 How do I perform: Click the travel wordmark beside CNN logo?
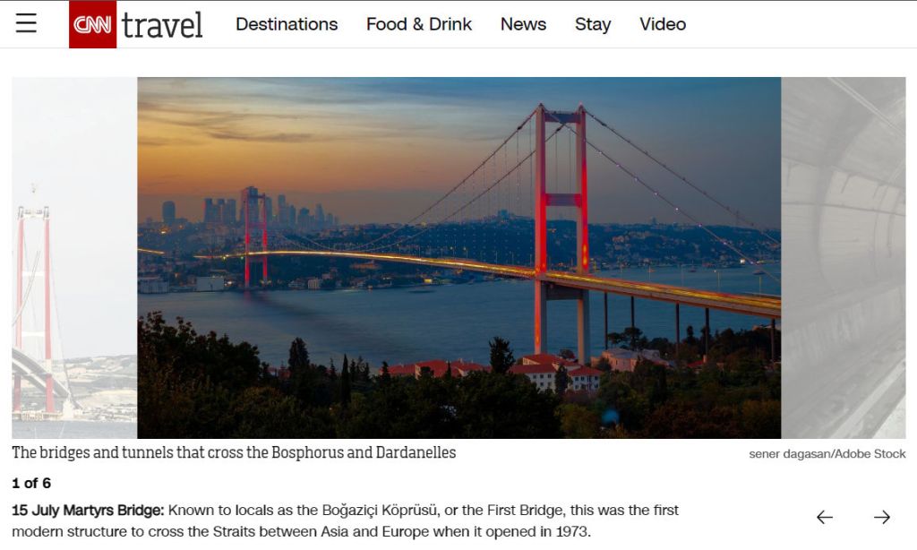162,24
